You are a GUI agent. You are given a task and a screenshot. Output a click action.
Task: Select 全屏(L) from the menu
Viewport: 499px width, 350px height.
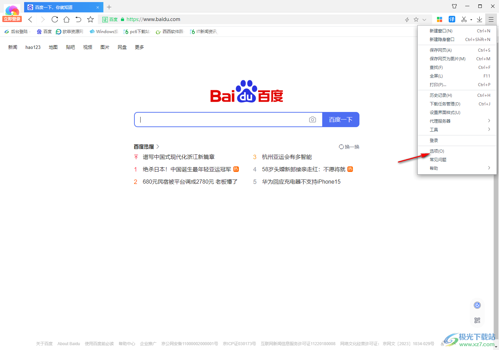457,76
